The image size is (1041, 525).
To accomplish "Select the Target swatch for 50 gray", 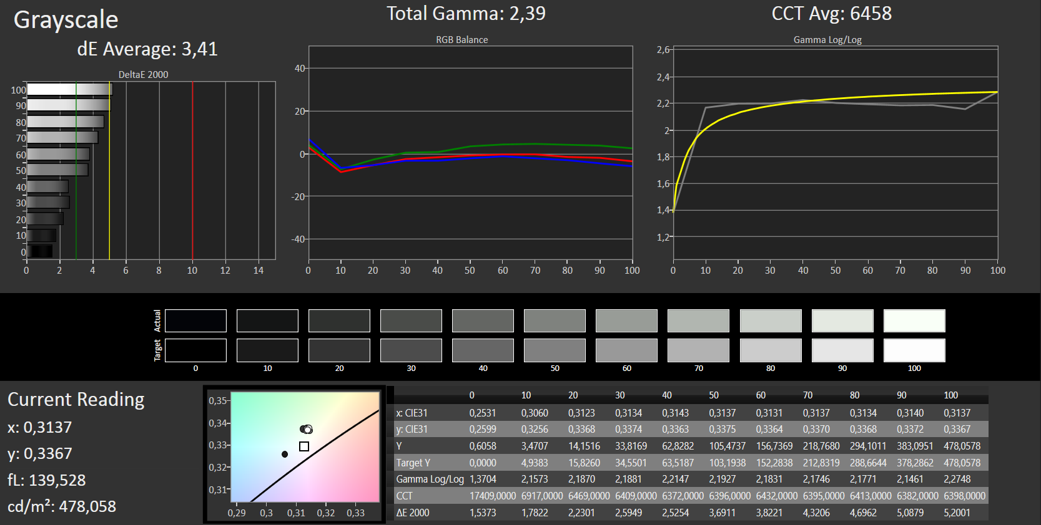I will point(555,350).
